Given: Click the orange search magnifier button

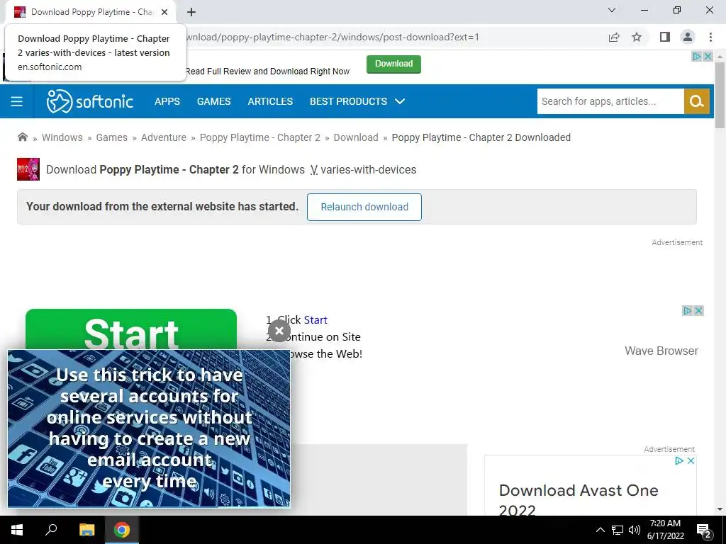Looking at the screenshot, I should [696, 101].
